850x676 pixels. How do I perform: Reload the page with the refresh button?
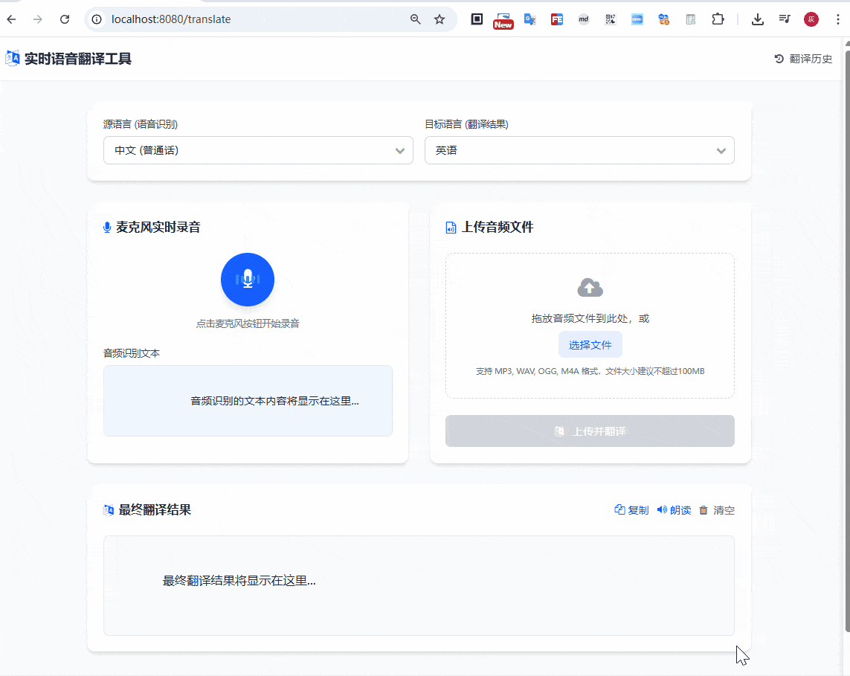(65, 19)
